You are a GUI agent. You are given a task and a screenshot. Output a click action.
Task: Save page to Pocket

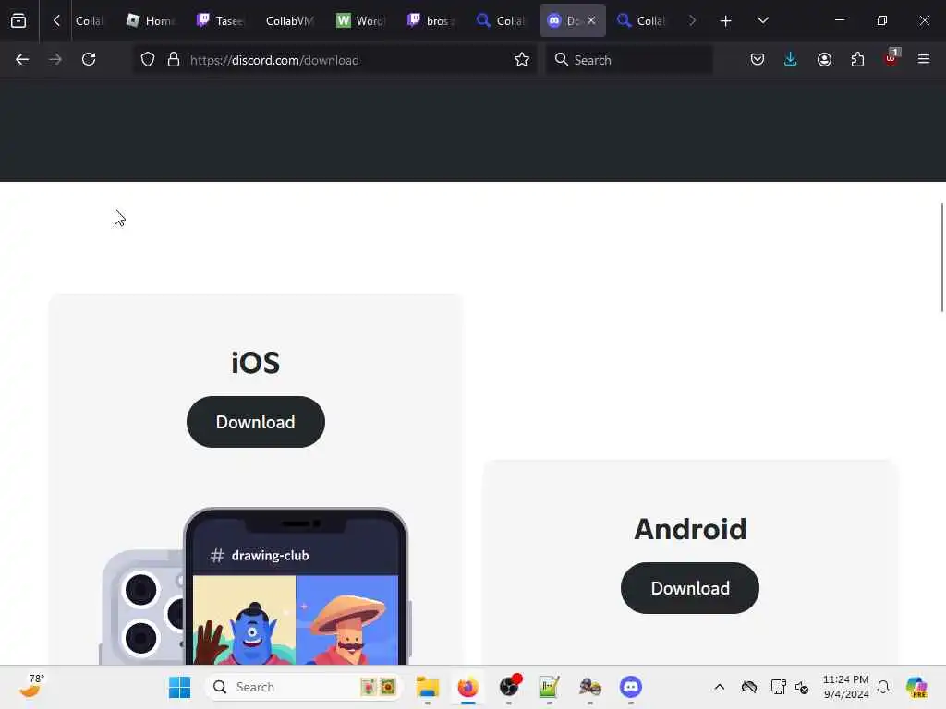click(758, 60)
